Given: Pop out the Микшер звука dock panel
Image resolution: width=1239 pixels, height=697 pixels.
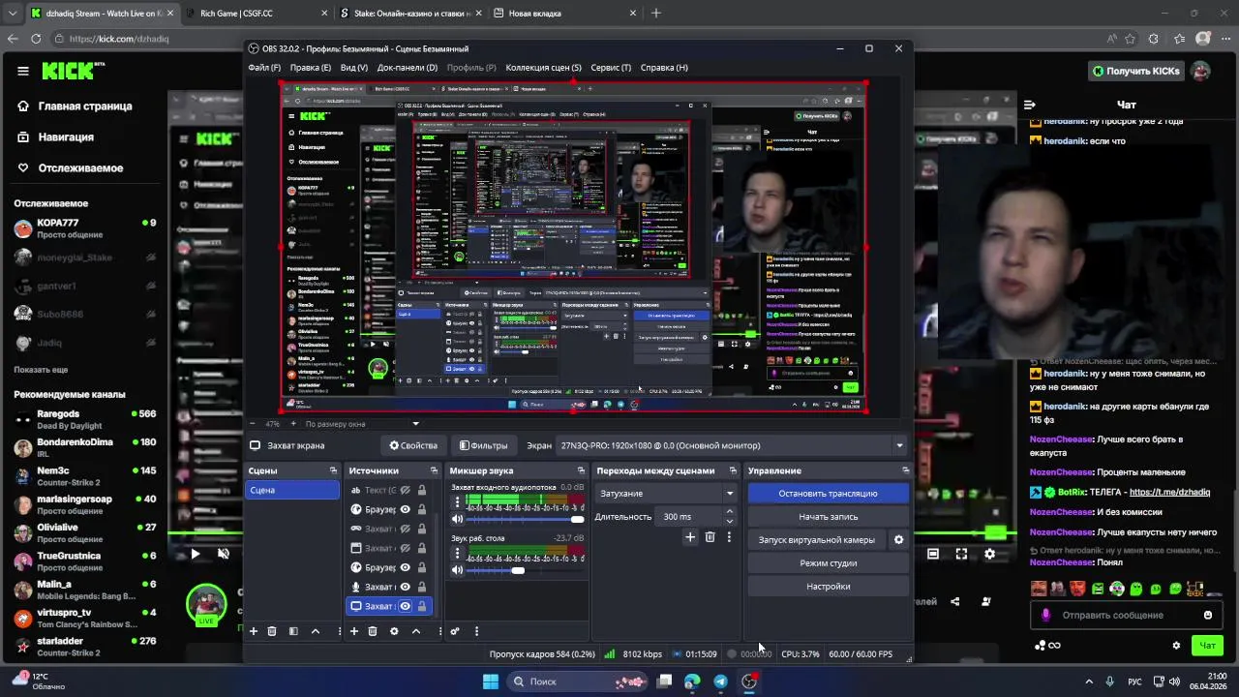Looking at the screenshot, I should pyautogui.click(x=582, y=470).
